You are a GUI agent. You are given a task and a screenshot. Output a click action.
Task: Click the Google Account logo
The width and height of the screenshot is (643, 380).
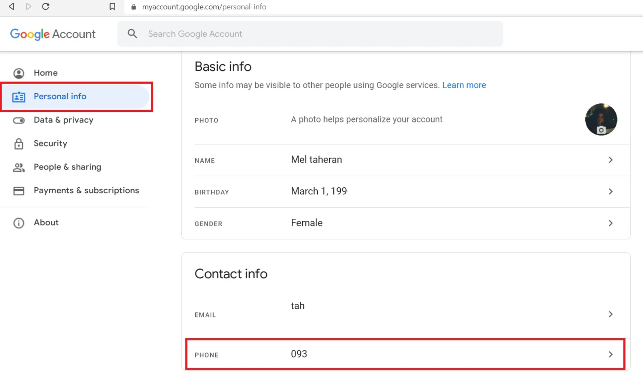click(53, 34)
